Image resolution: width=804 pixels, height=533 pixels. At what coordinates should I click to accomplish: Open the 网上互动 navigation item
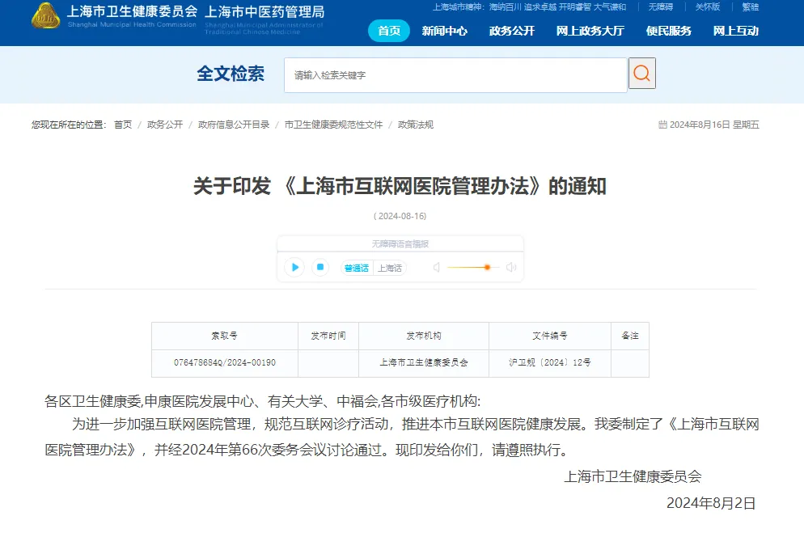(735, 31)
